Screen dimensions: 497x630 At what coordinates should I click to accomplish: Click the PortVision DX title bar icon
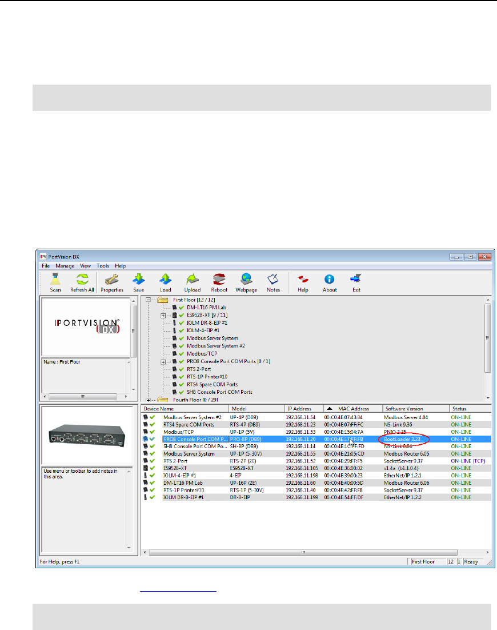click(x=43, y=257)
